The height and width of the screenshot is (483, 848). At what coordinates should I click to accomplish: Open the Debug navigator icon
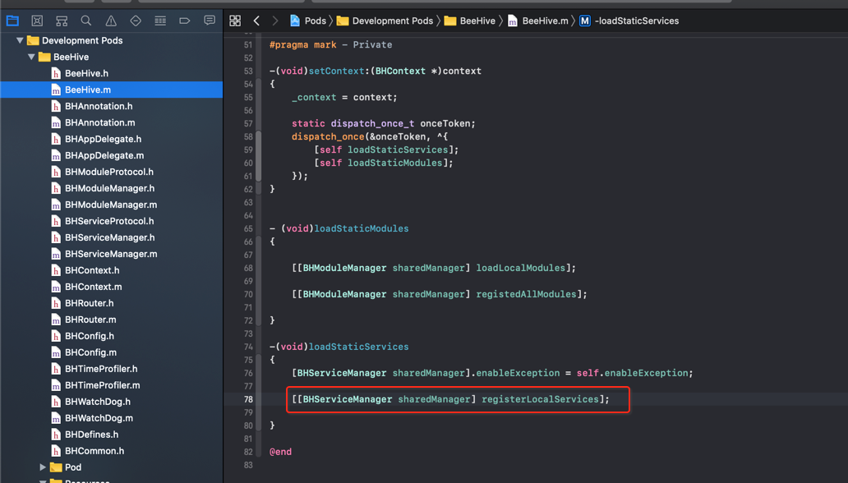pyautogui.click(x=160, y=21)
